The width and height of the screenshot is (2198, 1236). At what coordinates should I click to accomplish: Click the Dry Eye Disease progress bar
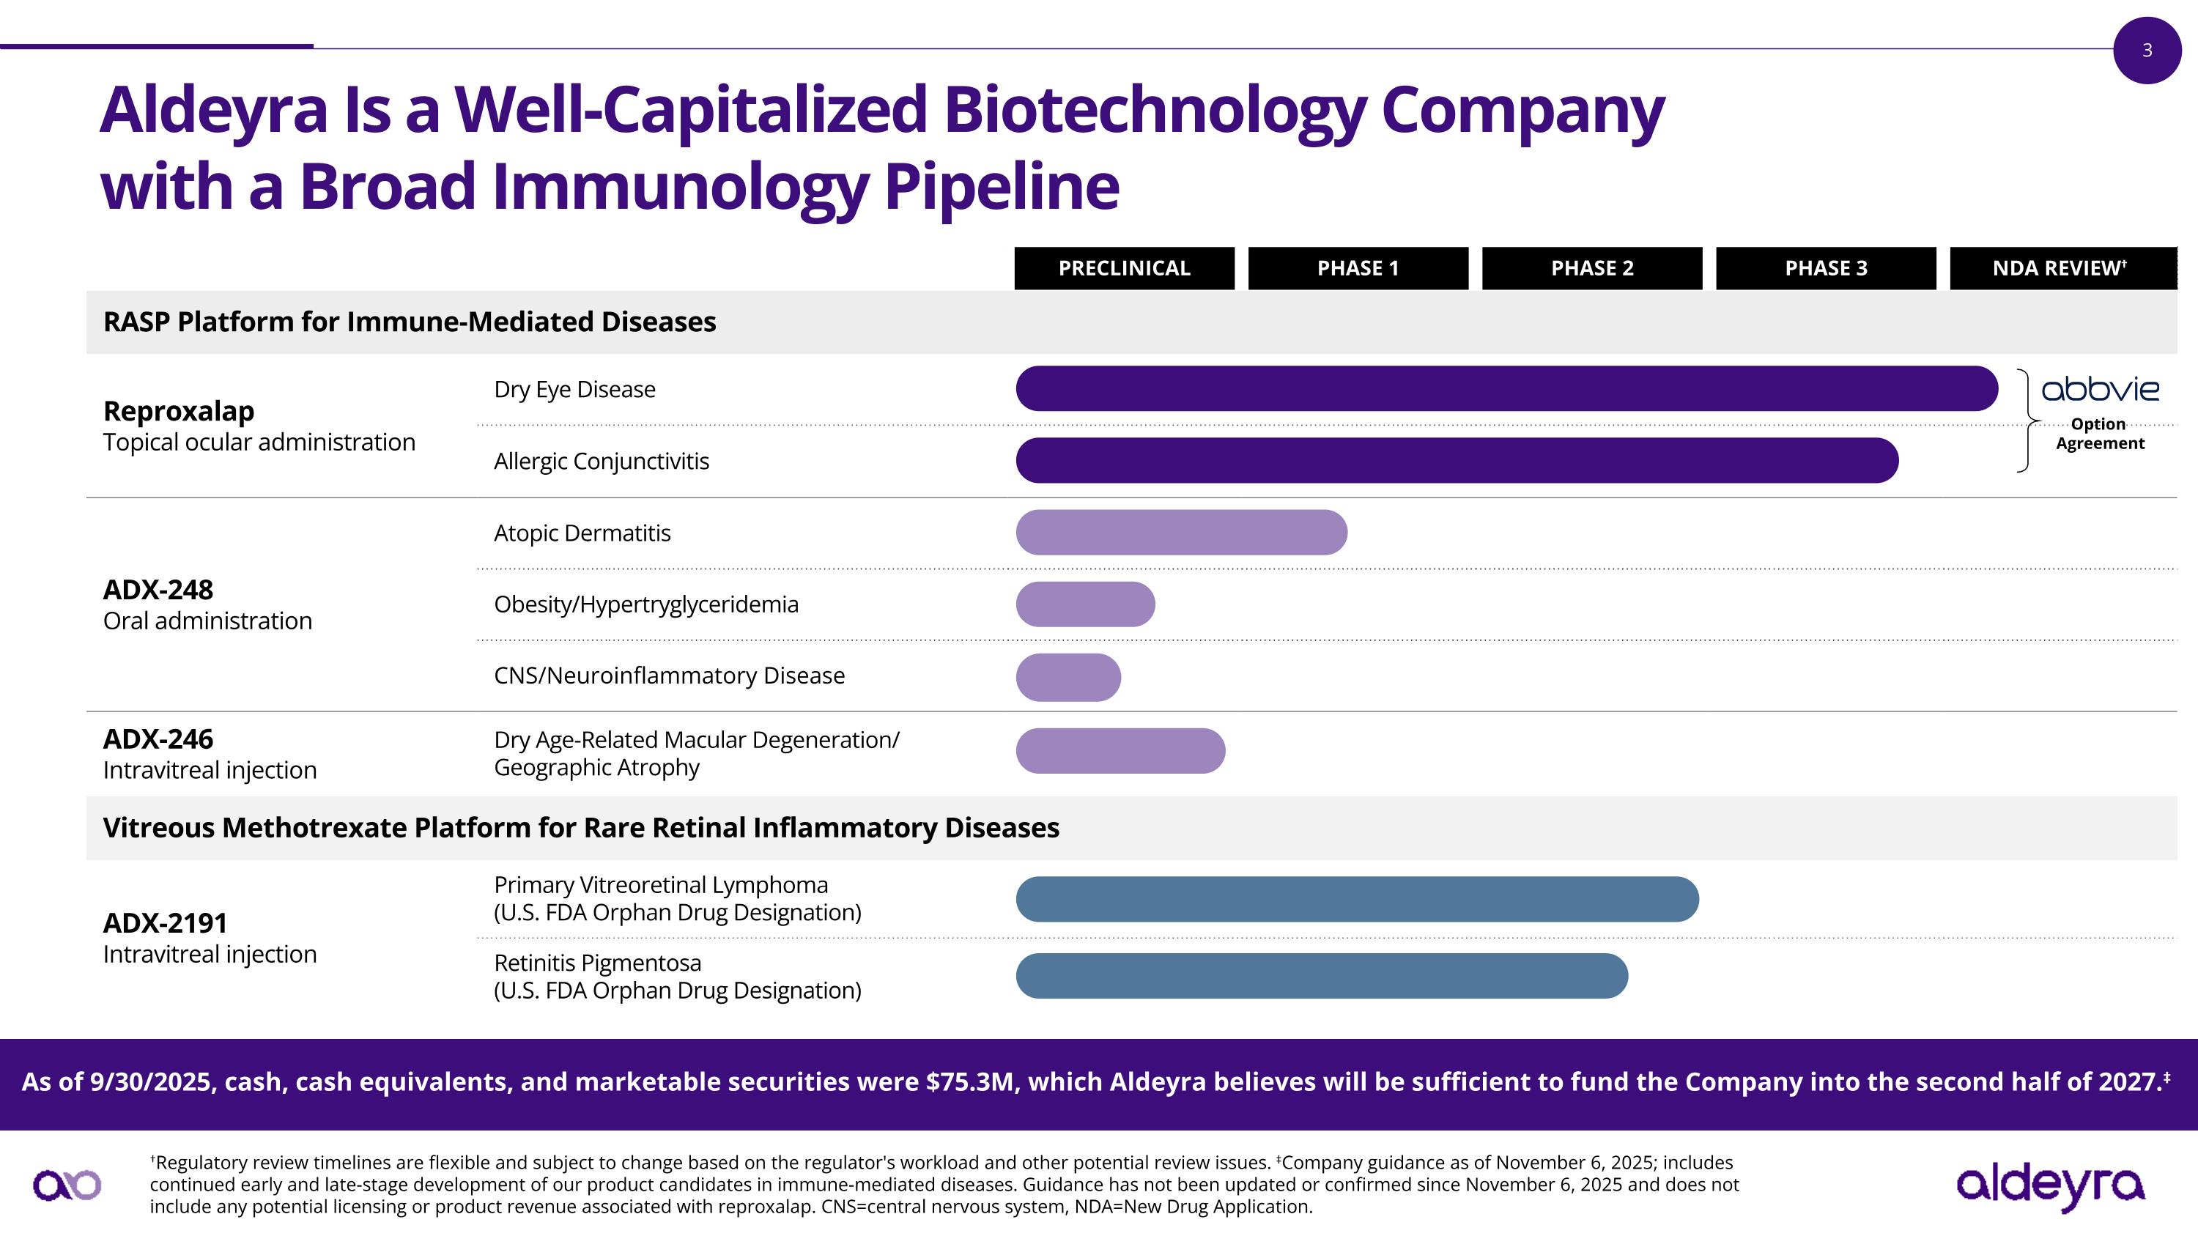point(1506,389)
